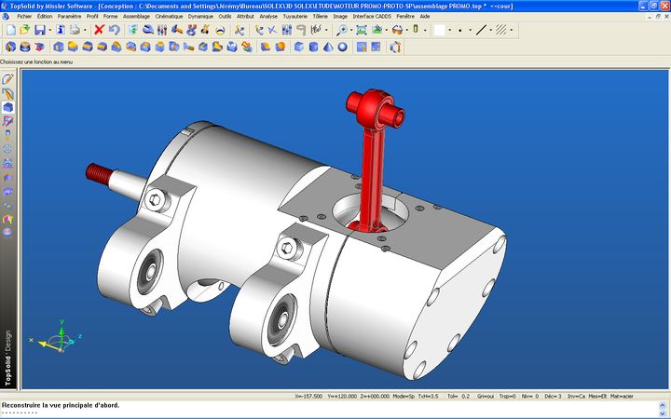Click the white color swatch in toolbar

click(x=438, y=30)
